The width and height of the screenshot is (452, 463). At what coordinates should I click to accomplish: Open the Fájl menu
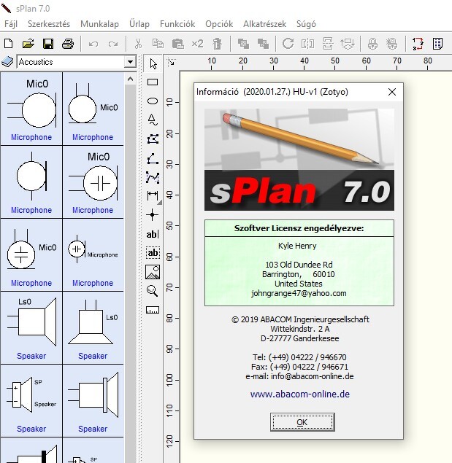click(x=11, y=24)
